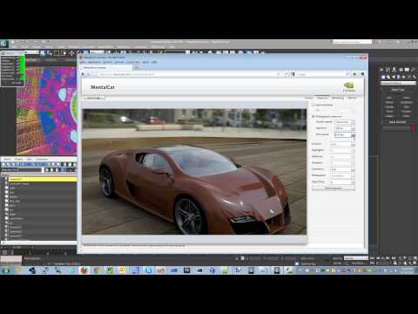Click the NVIDIA logo on the page
The image size is (418, 314).
pos(349,87)
